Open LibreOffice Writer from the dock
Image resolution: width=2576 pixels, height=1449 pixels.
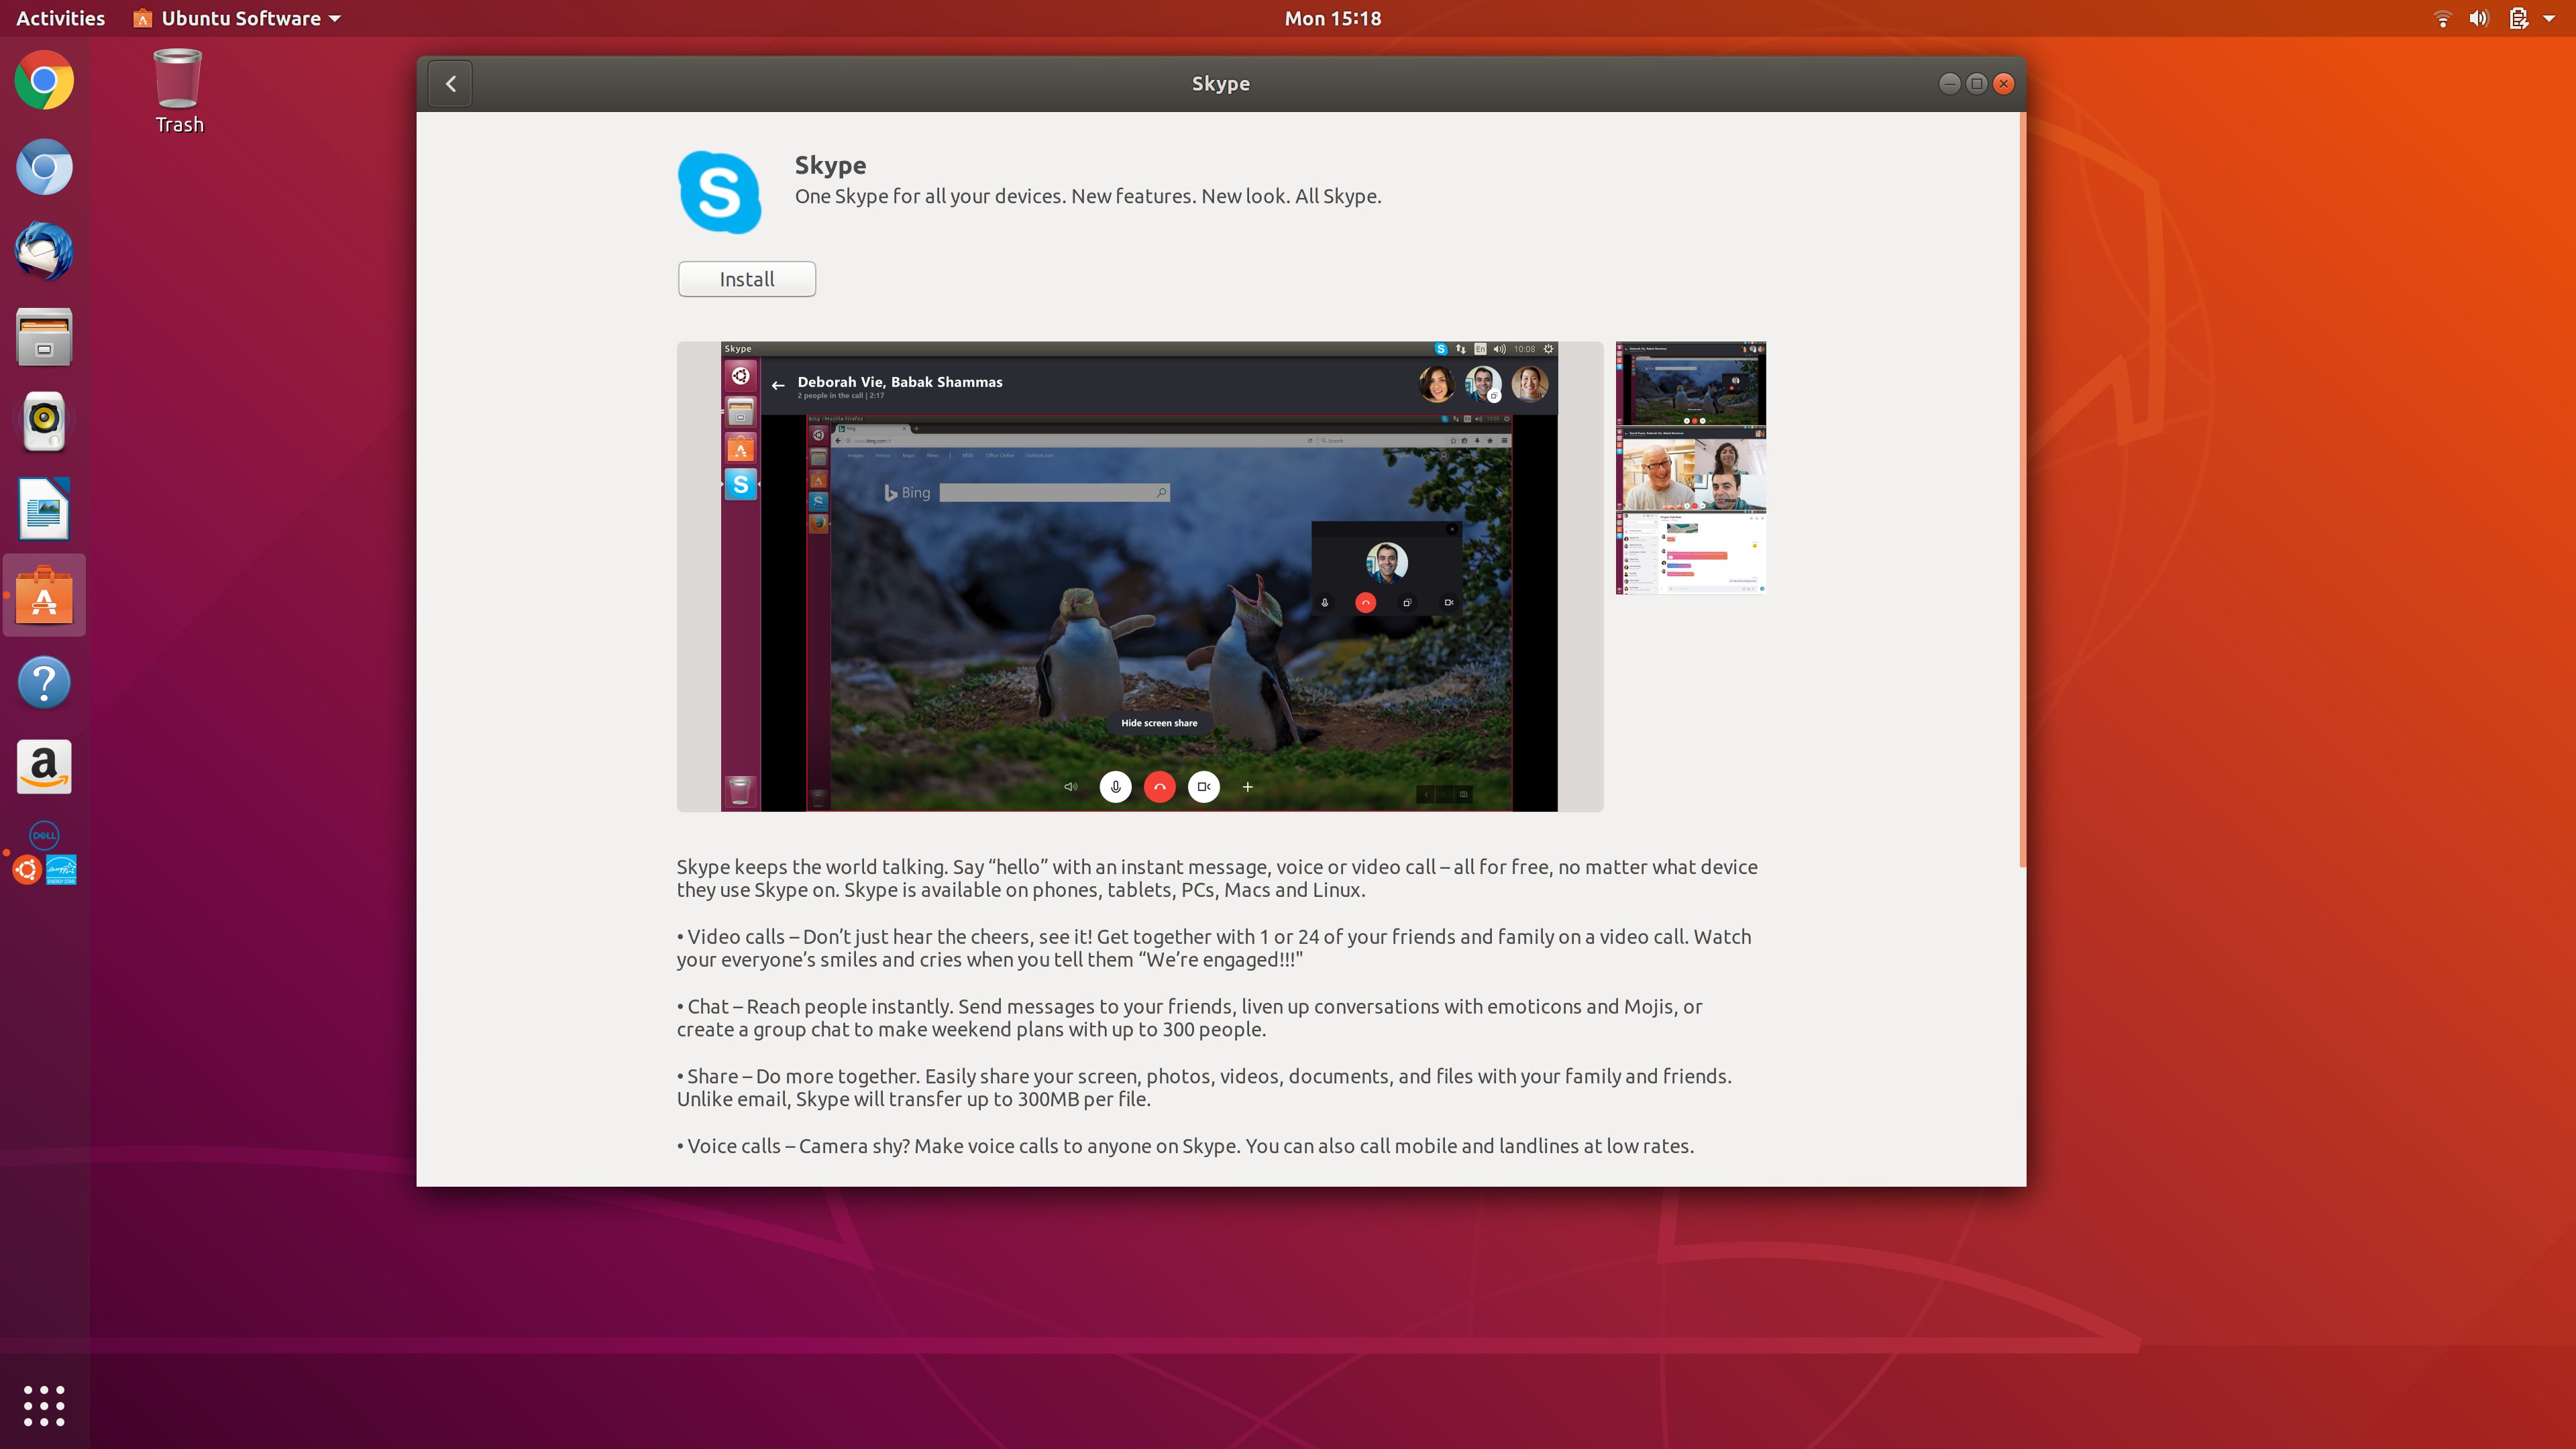(44, 509)
